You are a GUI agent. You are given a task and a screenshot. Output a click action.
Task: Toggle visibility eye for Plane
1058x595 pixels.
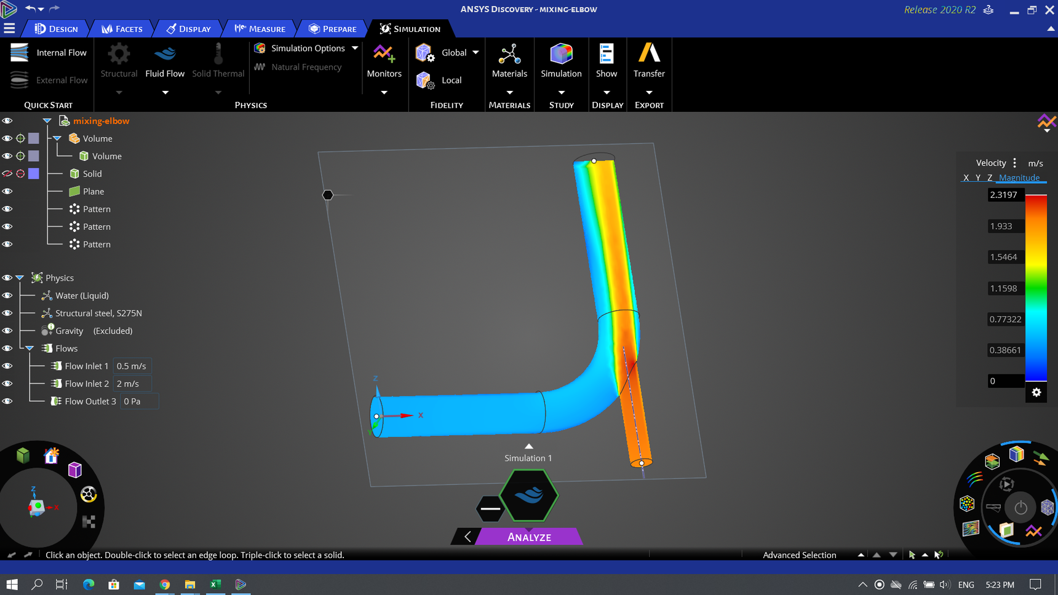click(x=7, y=192)
